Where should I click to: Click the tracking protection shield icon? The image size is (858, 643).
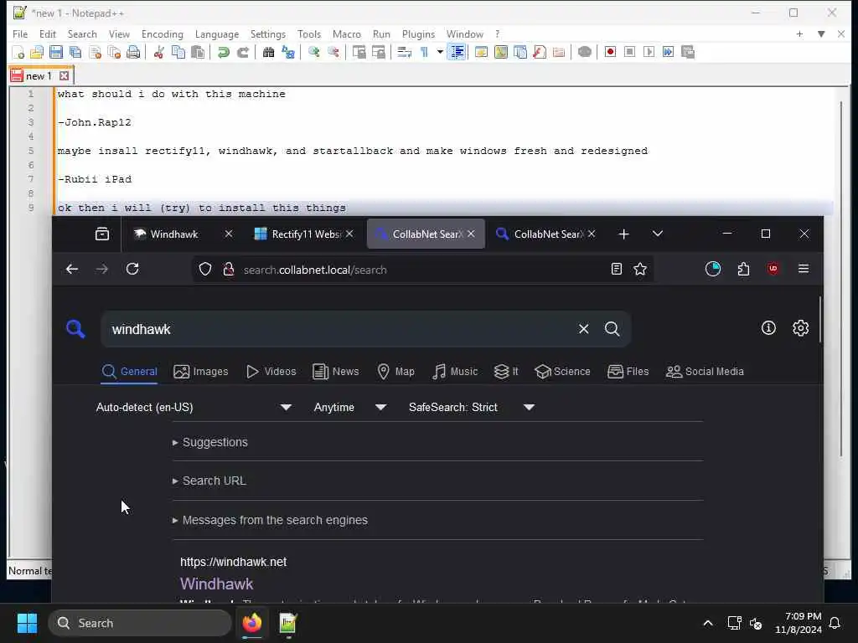[205, 269]
